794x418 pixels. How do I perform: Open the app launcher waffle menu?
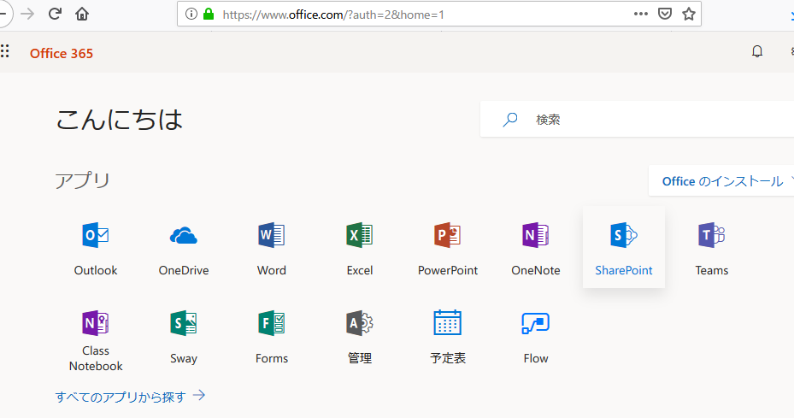click(5, 52)
